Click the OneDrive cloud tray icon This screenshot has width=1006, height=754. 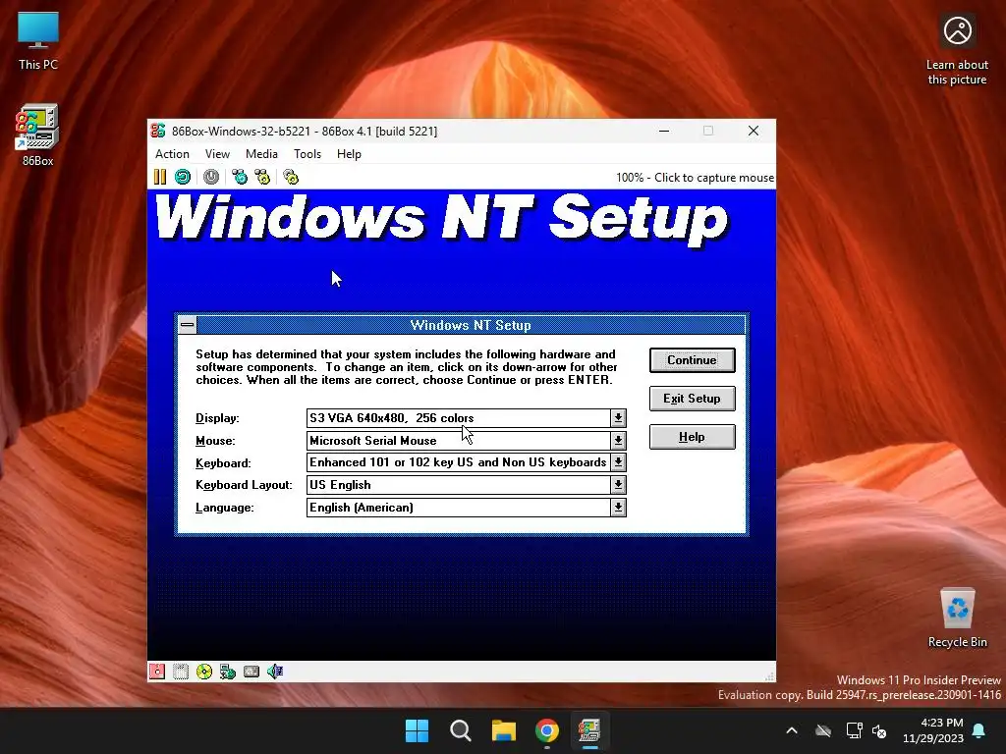pyautogui.click(x=823, y=730)
